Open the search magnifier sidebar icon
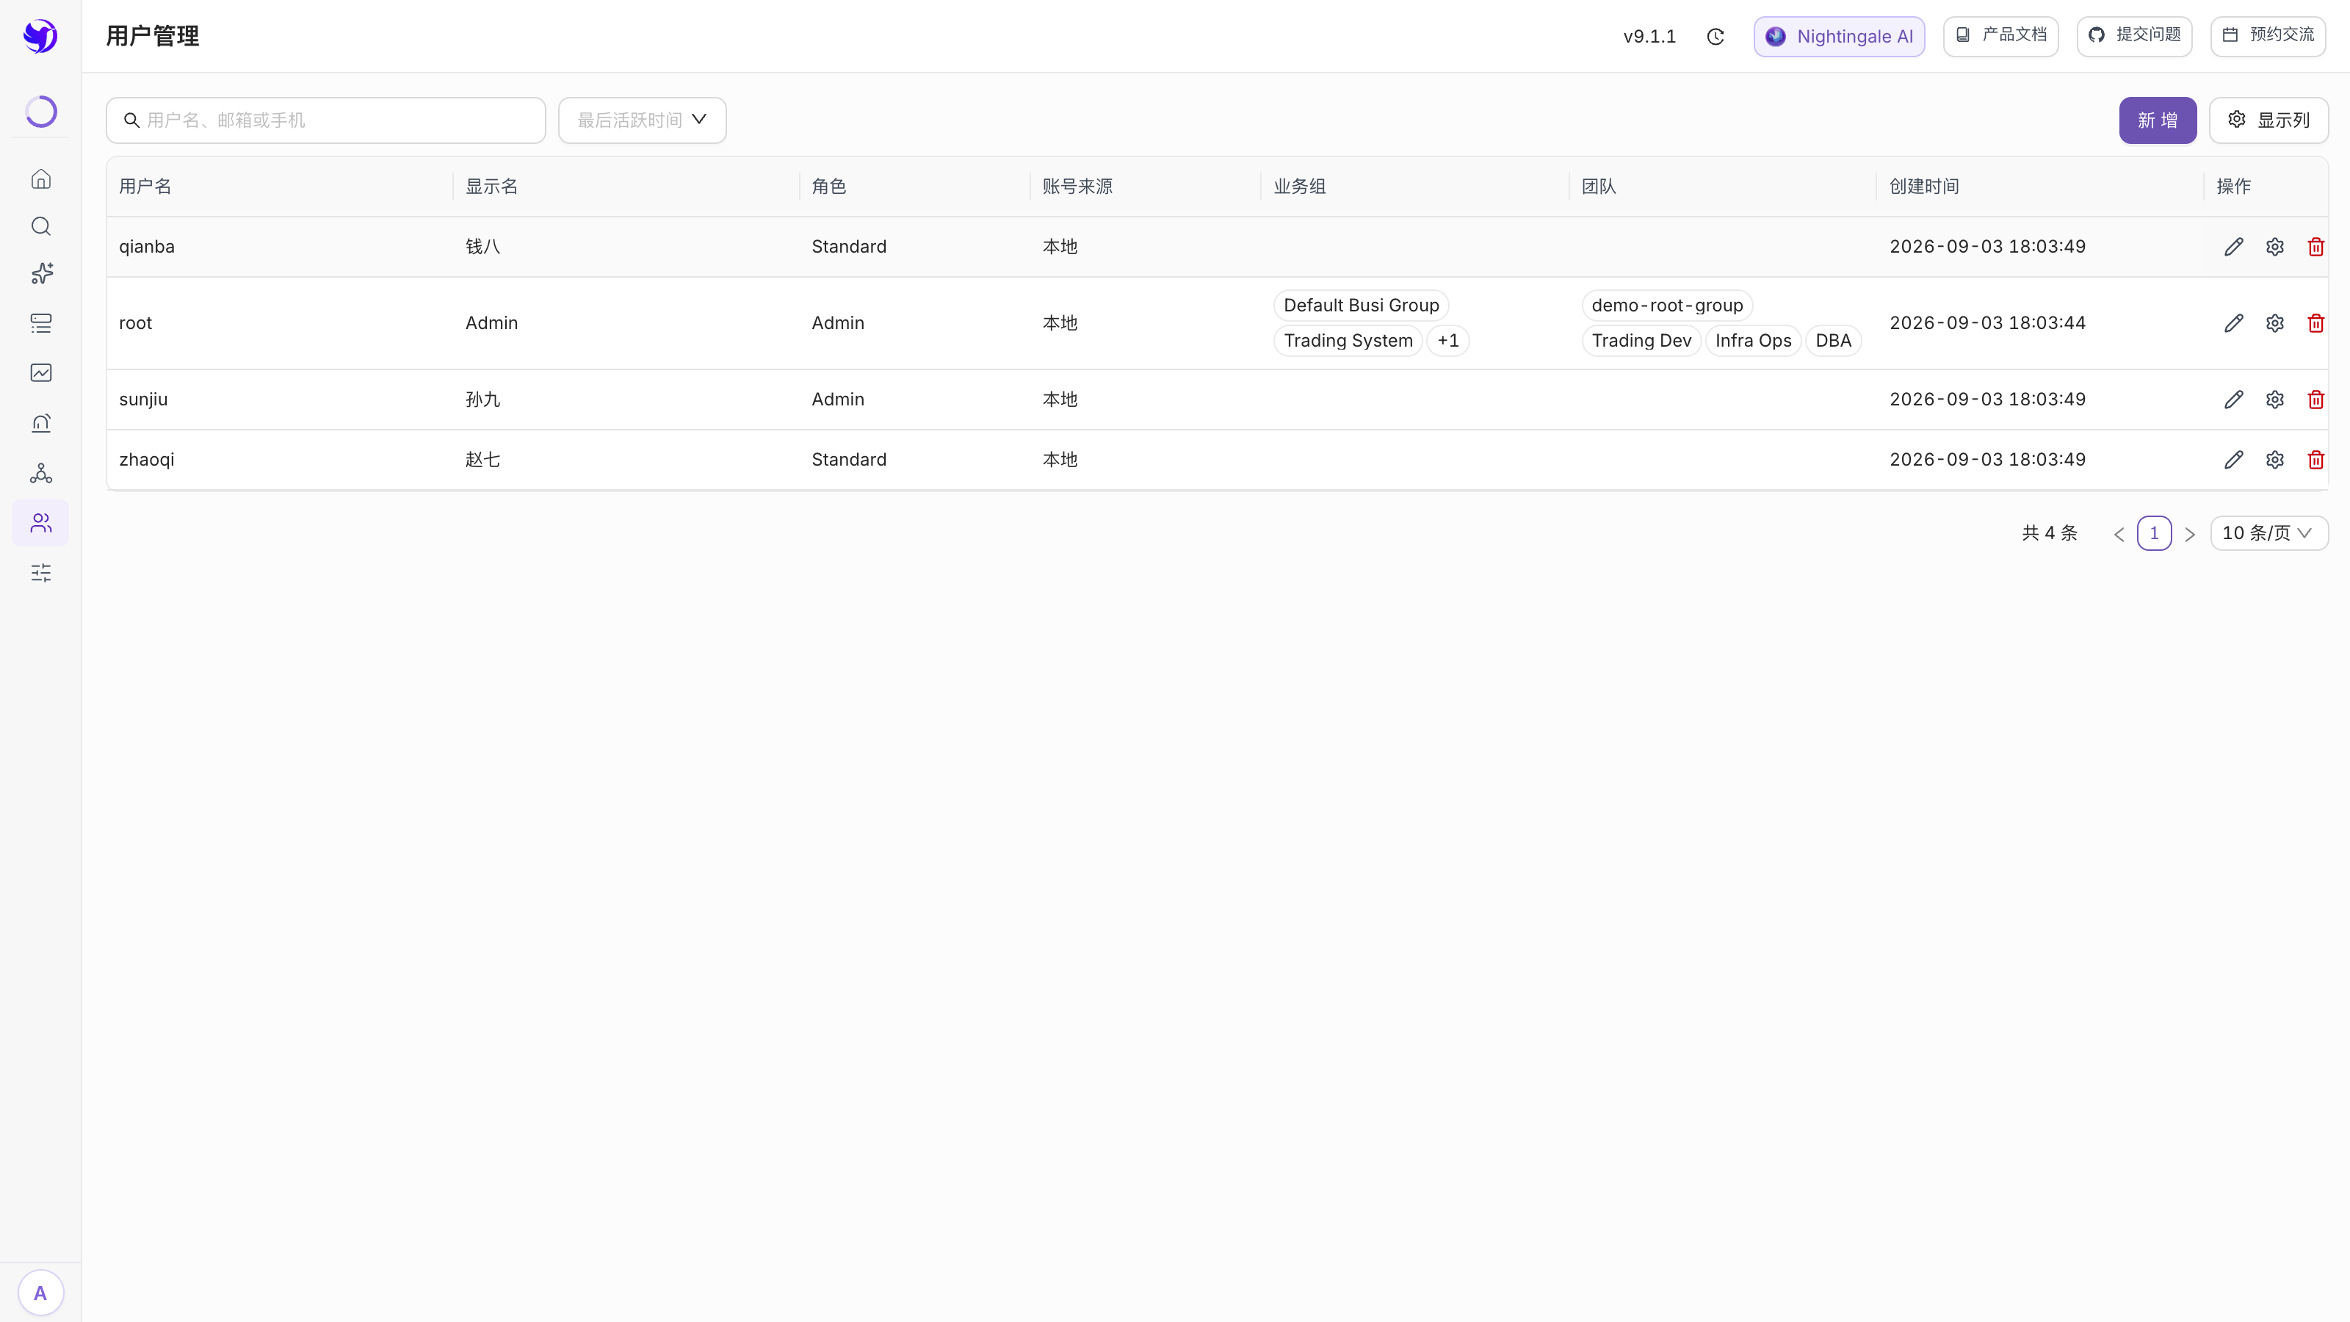The image size is (2350, 1322). (x=41, y=226)
